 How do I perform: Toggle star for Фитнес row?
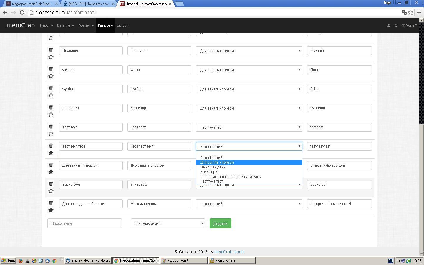[51, 76]
